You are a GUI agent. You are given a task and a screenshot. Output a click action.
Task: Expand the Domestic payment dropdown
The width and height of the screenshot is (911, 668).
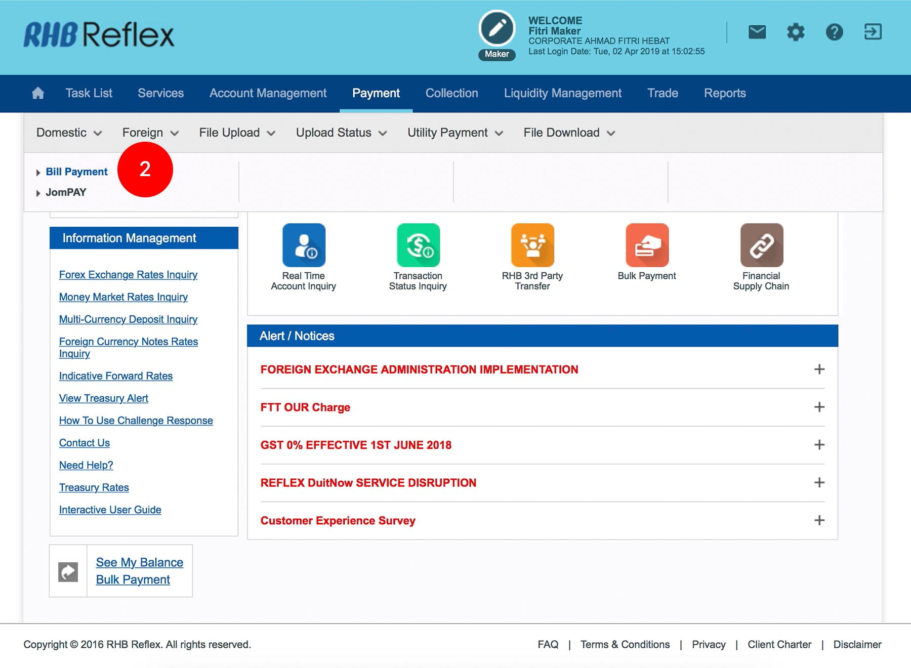click(x=69, y=133)
